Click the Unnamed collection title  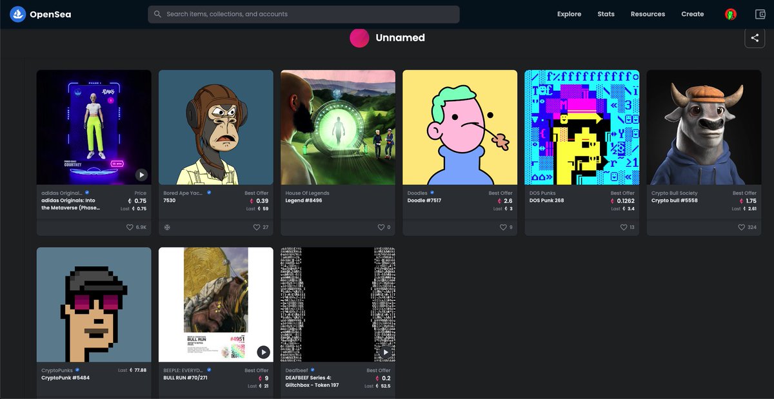[400, 38]
